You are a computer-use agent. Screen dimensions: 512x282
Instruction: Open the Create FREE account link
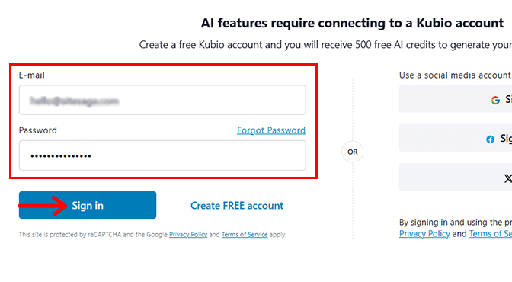coord(237,206)
